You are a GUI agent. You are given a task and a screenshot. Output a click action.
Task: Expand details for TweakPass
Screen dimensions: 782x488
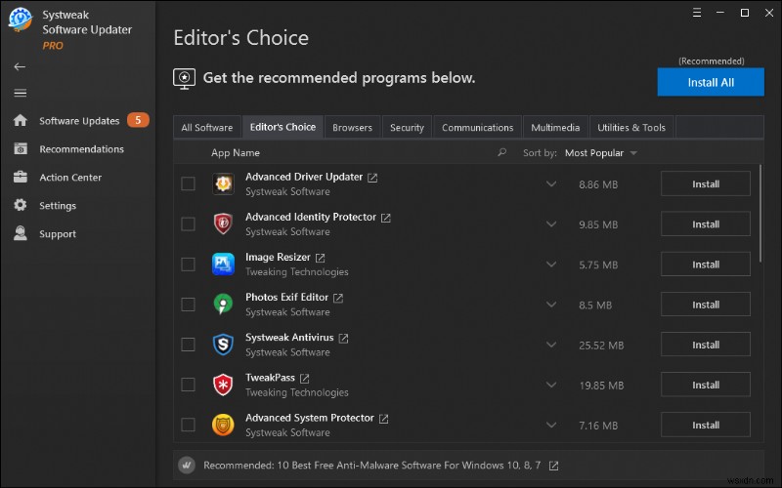(551, 385)
